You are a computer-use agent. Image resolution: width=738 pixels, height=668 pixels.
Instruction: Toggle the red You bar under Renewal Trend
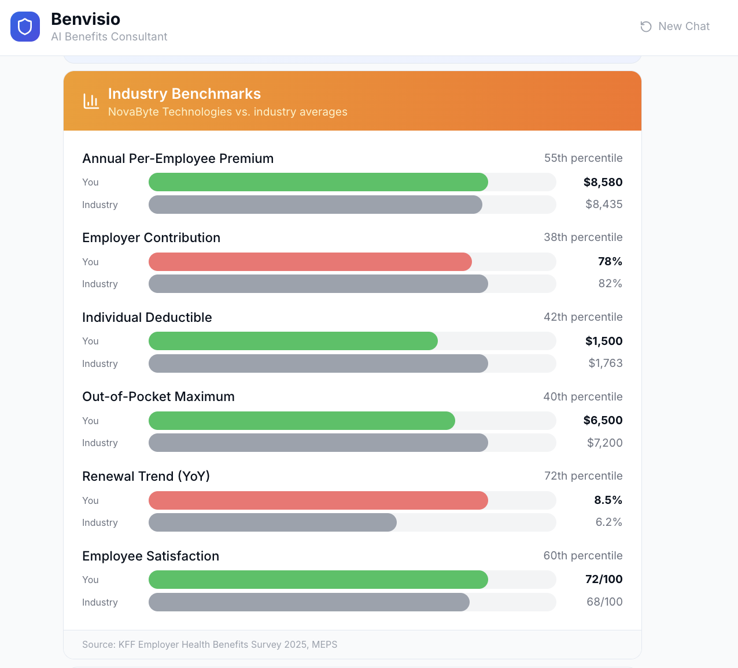[x=318, y=500]
